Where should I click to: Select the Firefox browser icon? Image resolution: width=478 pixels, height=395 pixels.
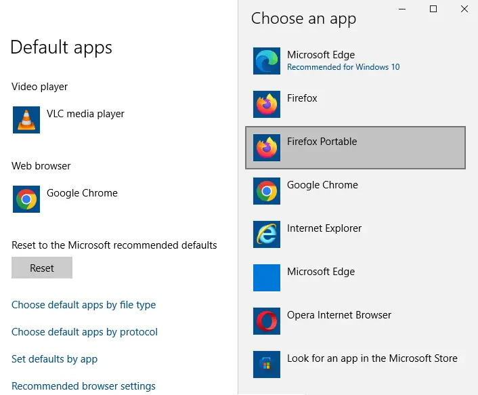click(267, 104)
